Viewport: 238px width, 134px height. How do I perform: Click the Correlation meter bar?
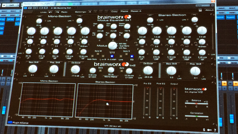coord(197,116)
